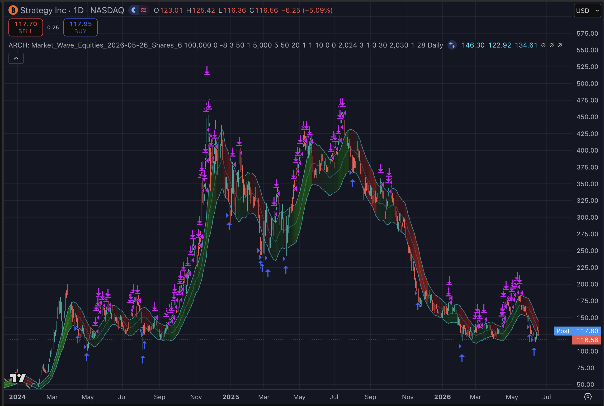604x406 pixels.
Task: Click the pink approximate data icon
Action: coord(144,10)
